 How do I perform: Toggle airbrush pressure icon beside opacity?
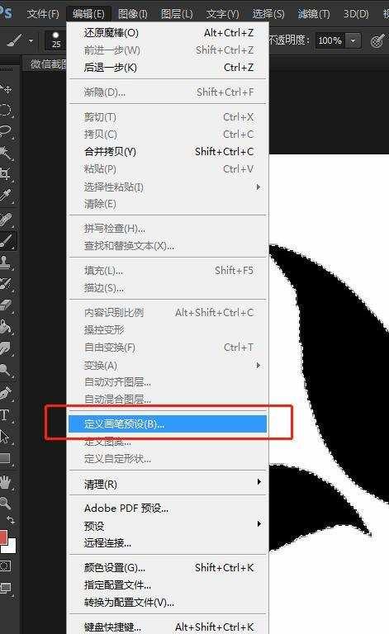click(377, 40)
